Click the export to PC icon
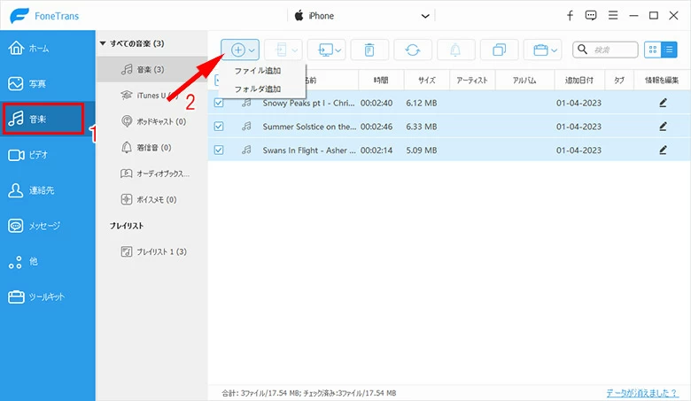The image size is (691, 401). tap(326, 50)
